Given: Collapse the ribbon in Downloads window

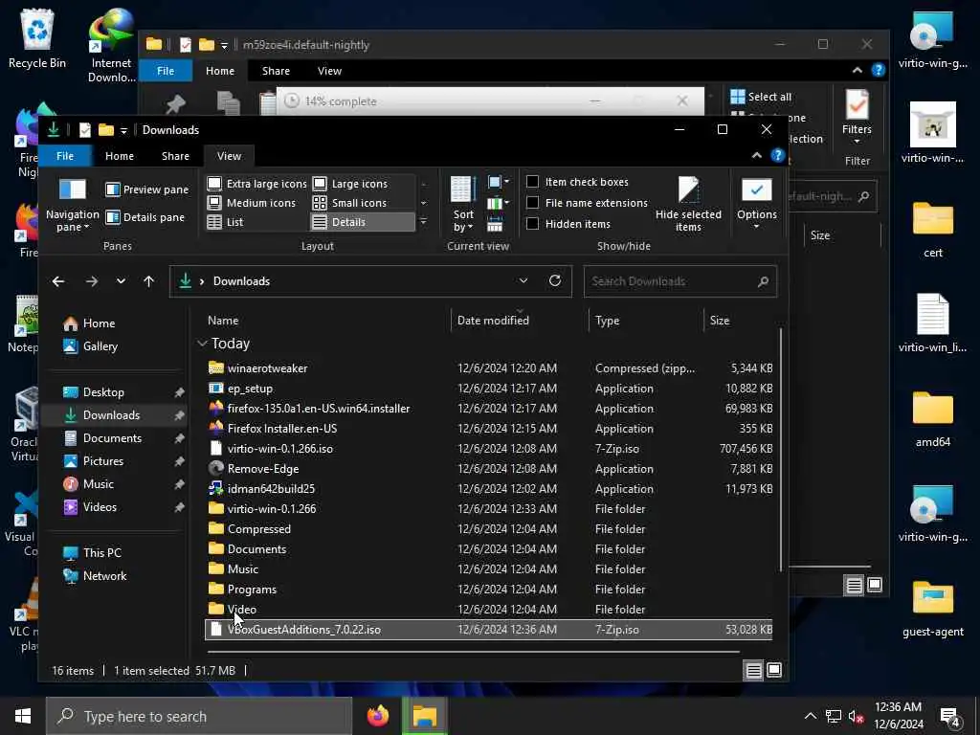Looking at the screenshot, I should coord(756,156).
